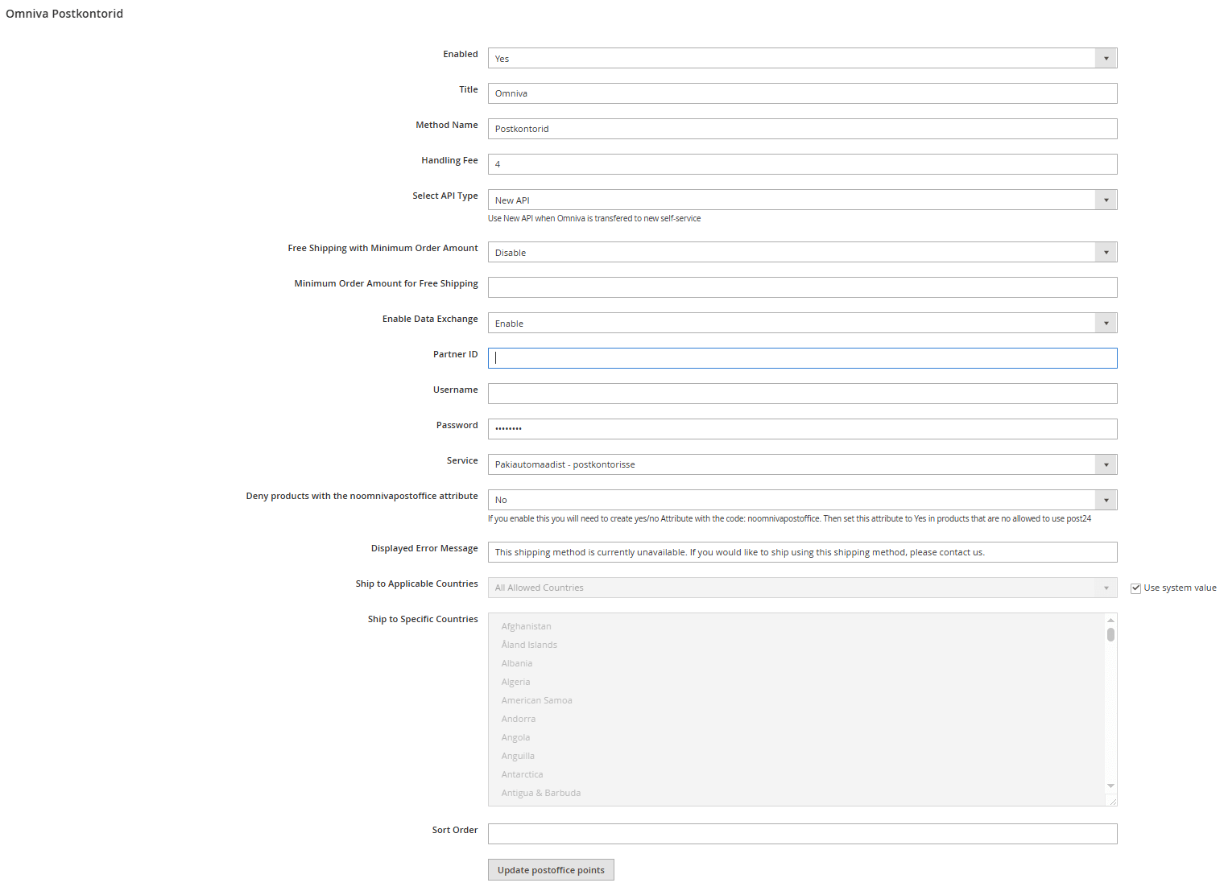
Task: Click the Omniva Postkontorid section heading
Action: point(64,14)
